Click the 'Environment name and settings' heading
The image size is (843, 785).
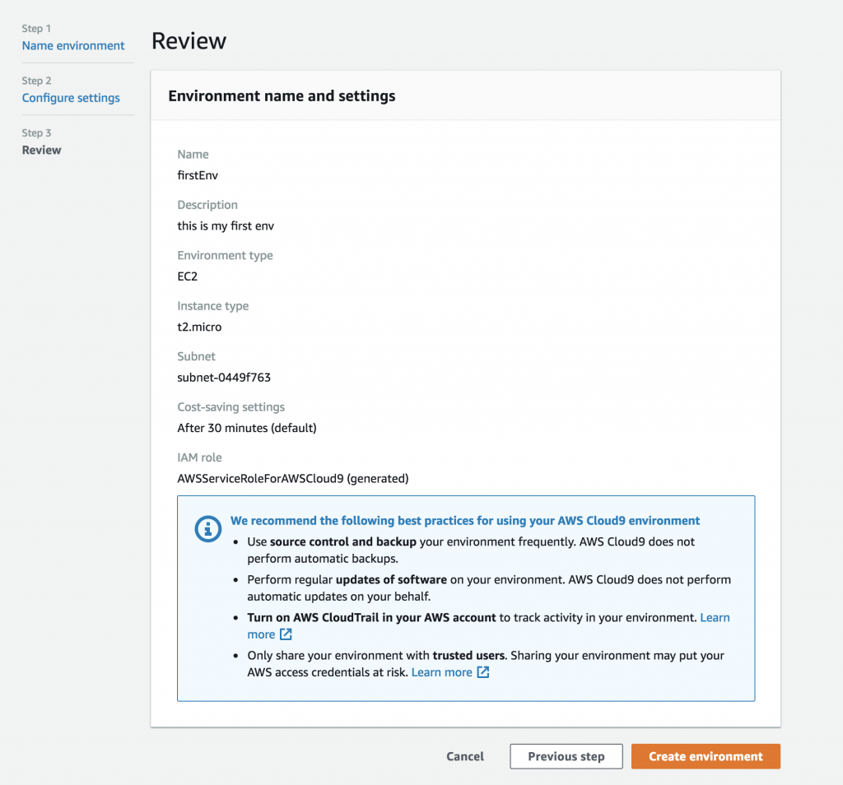[282, 95]
